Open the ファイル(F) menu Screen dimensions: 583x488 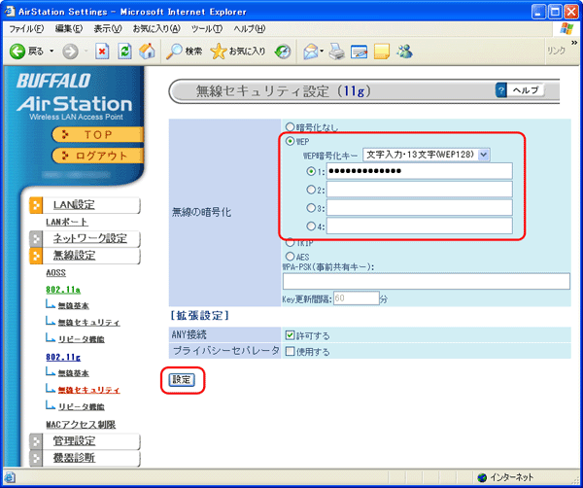click(26, 29)
